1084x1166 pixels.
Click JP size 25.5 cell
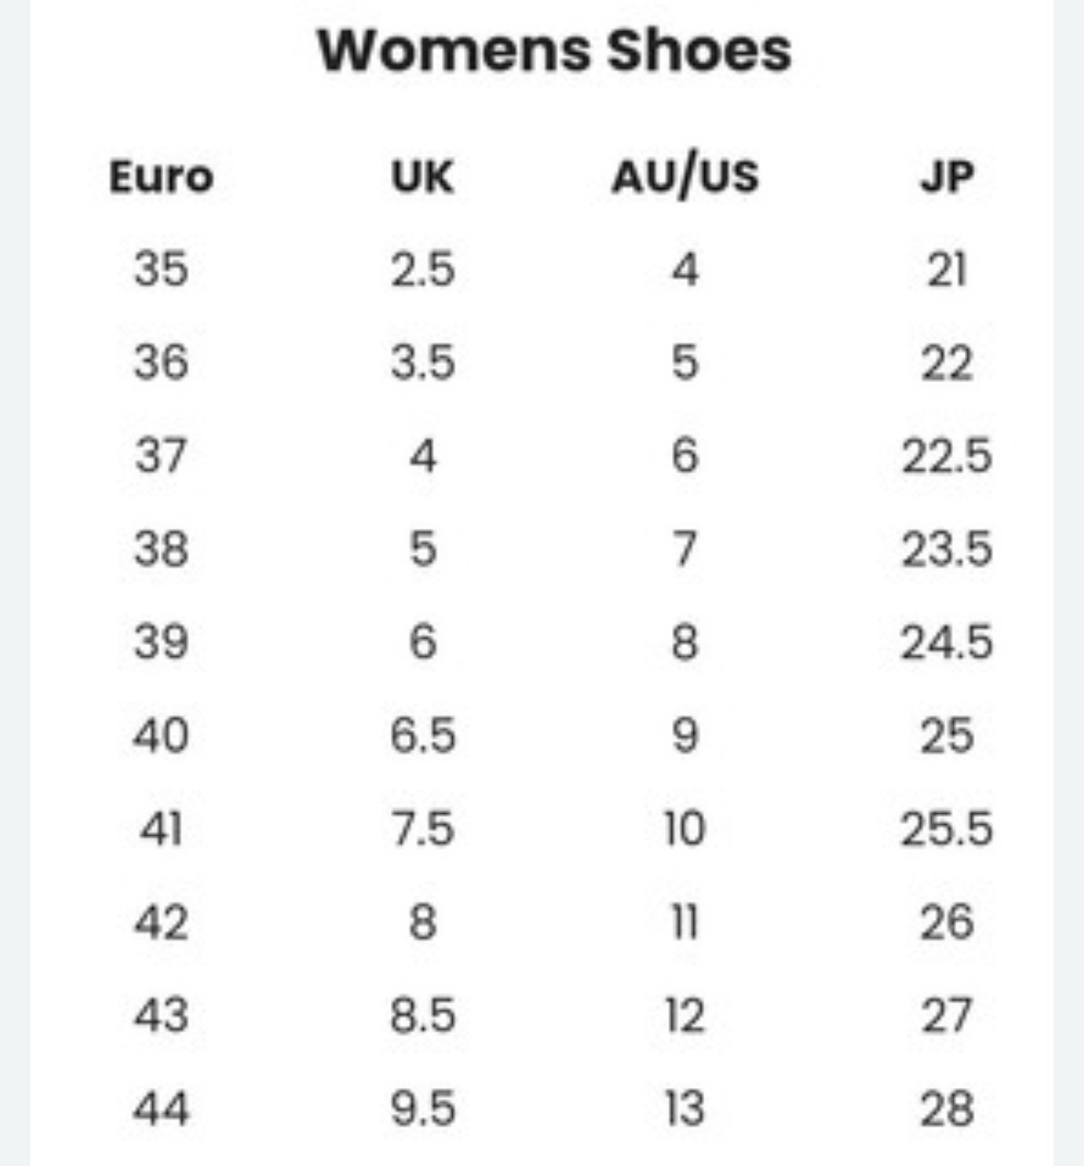point(947,829)
